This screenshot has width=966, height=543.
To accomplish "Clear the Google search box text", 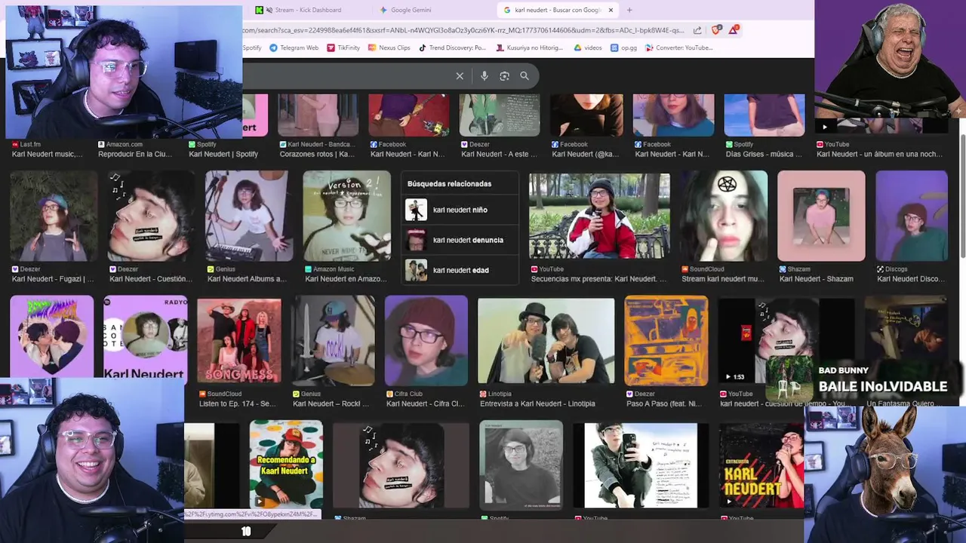I will [x=460, y=76].
